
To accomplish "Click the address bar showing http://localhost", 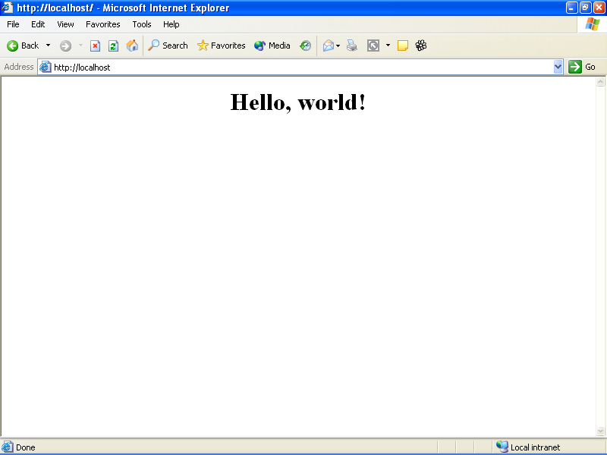I will 300,67.
